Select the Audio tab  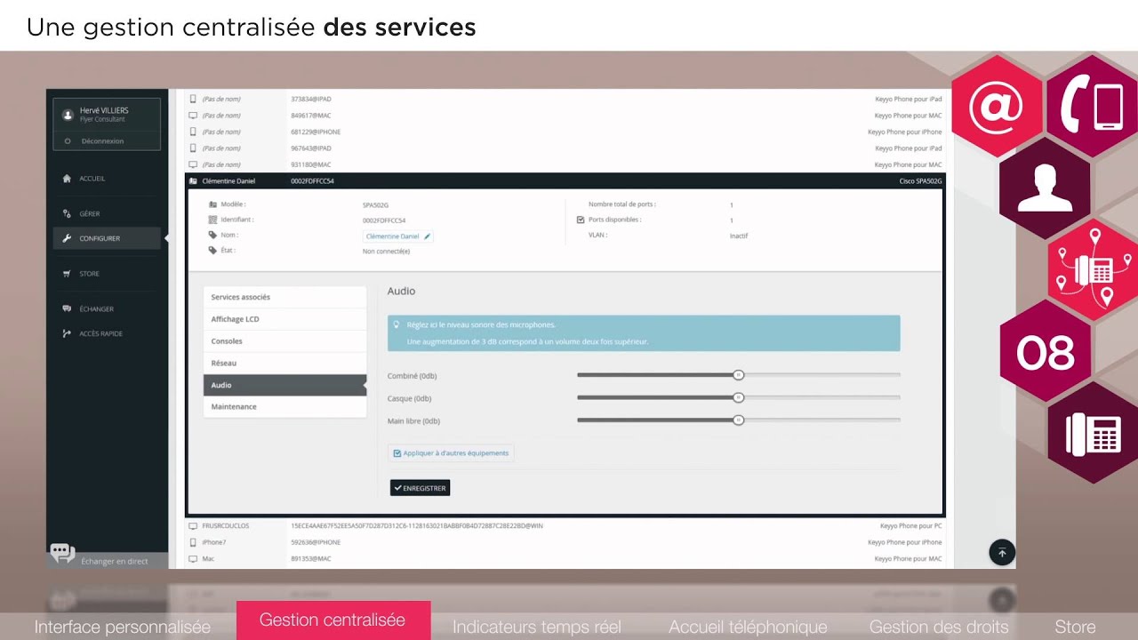[284, 385]
